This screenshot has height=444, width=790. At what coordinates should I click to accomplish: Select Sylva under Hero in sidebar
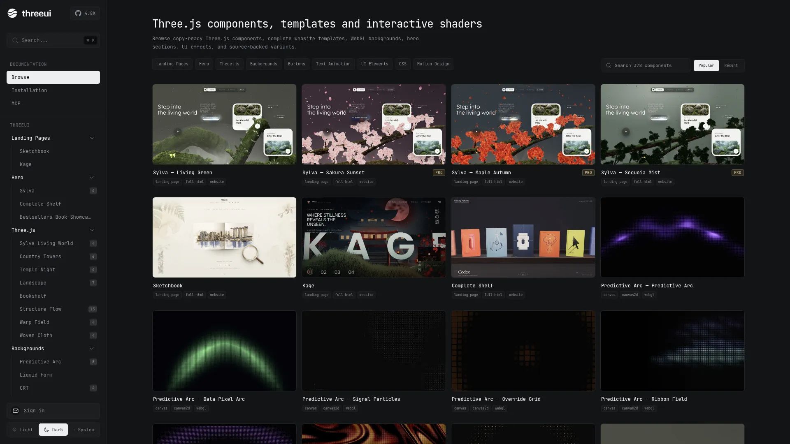pyautogui.click(x=27, y=191)
